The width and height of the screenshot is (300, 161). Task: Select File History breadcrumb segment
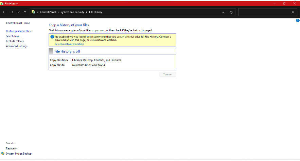[96, 12]
